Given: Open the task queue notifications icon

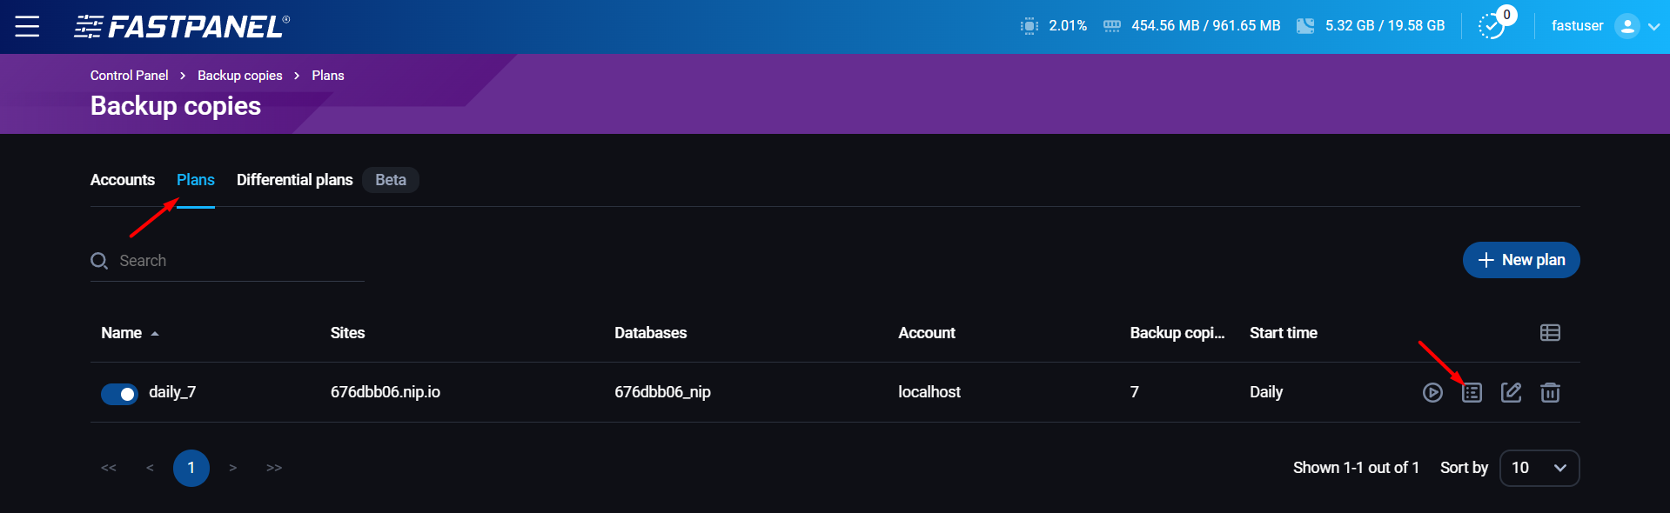Looking at the screenshot, I should (1492, 26).
